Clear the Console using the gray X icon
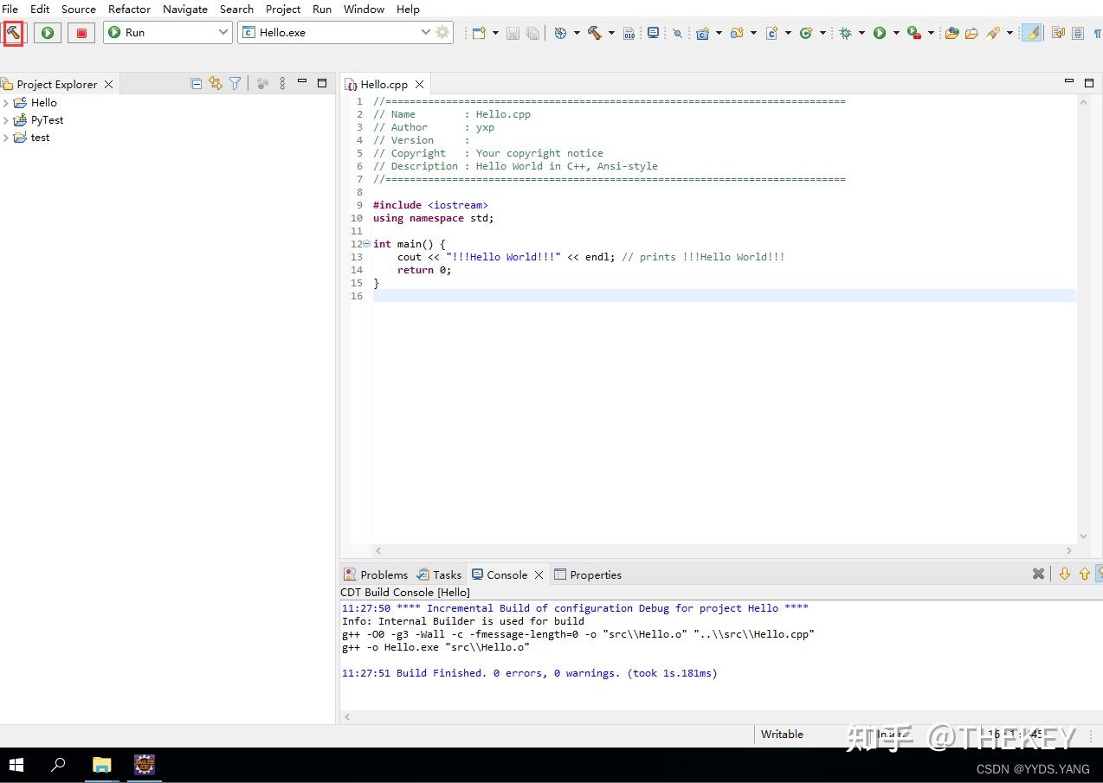Viewport: 1103px width, 783px height. [x=1038, y=574]
